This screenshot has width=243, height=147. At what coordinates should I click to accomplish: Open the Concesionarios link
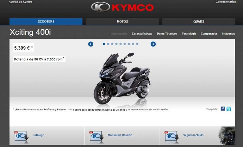point(226,2)
